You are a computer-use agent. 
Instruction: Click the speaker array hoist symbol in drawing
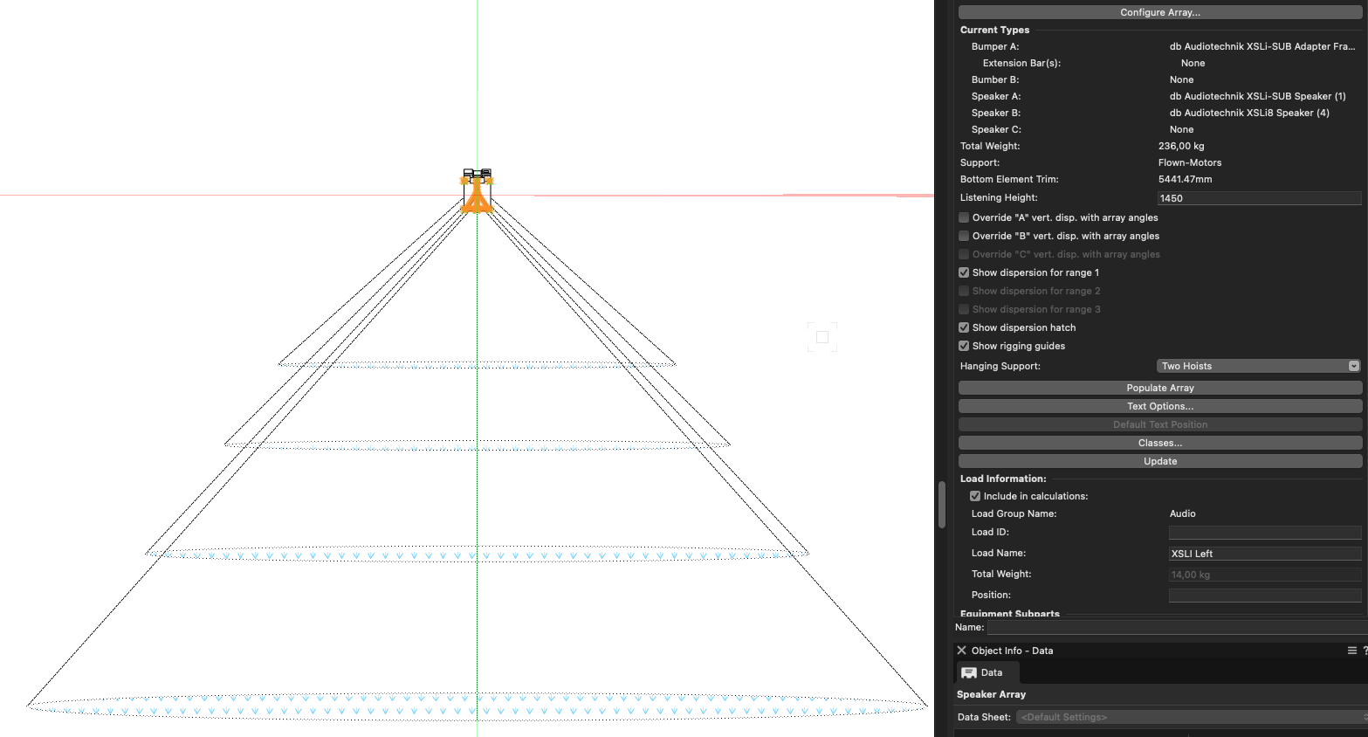tap(477, 190)
